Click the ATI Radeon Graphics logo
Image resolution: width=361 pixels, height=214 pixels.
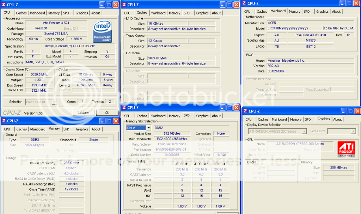[346, 149]
